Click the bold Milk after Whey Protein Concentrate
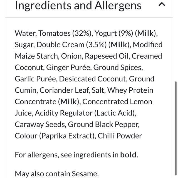The image size is (178, 178). (68, 102)
